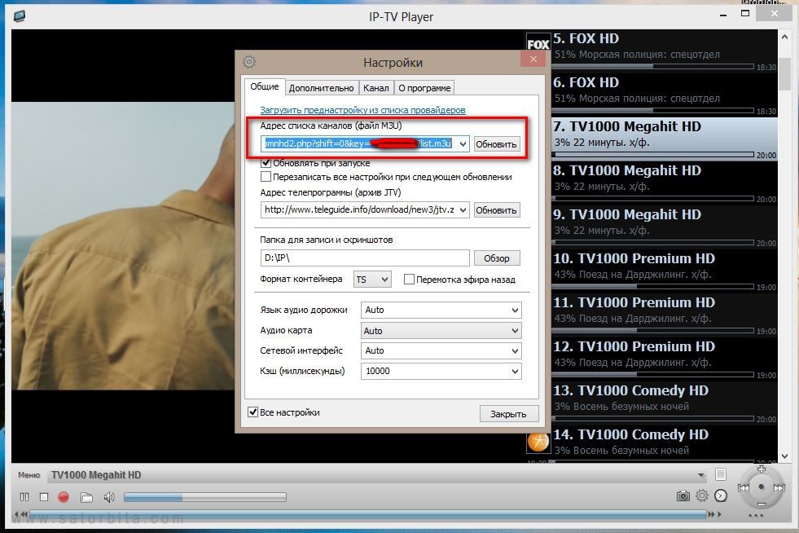Fast forward using the right seek arrows

(x=715, y=514)
